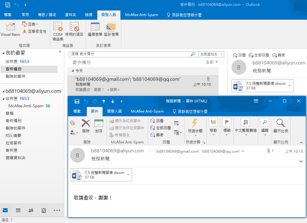Collapse the b88104069@aliyun.com account tree
307x223 pixels.
[3, 91]
